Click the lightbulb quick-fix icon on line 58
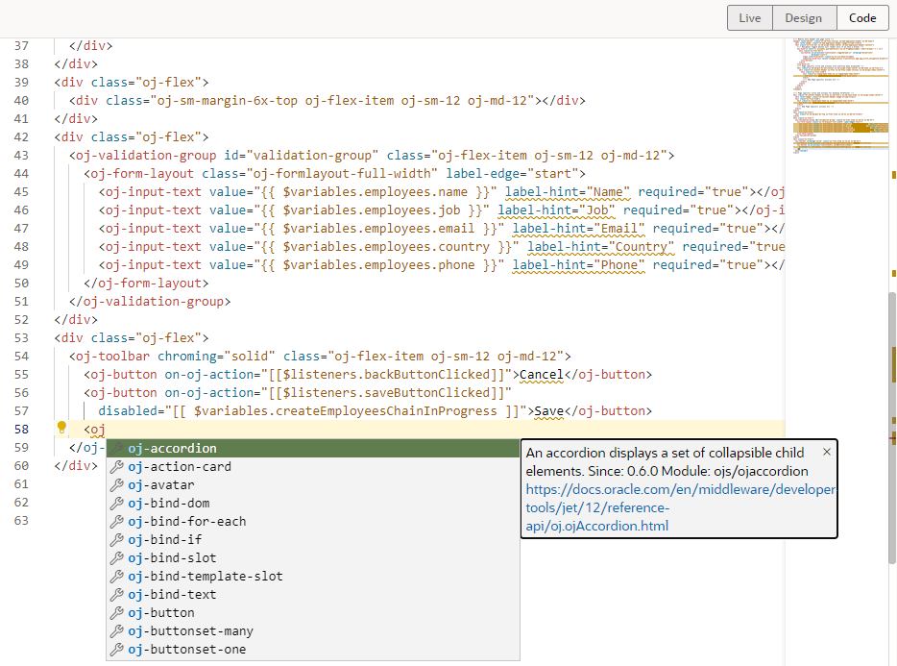This screenshot has width=897, height=666. [x=61, y=429]
